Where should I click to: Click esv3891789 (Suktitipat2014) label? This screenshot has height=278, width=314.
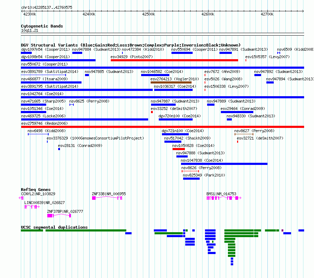point(50,72)
